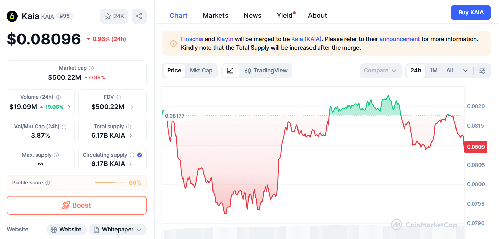Open the Website link with globe icon
The height and width of the screenshot is (239, 499).
coord(66,229)
